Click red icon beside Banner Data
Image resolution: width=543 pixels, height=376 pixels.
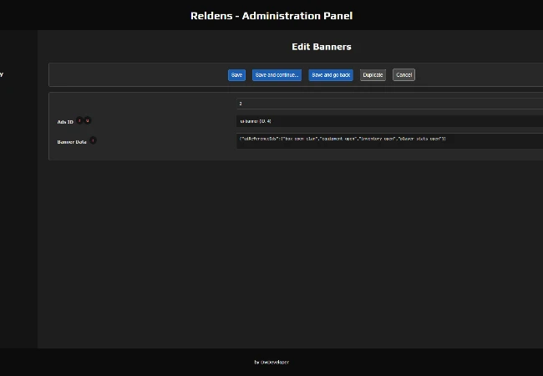[93, 140]
